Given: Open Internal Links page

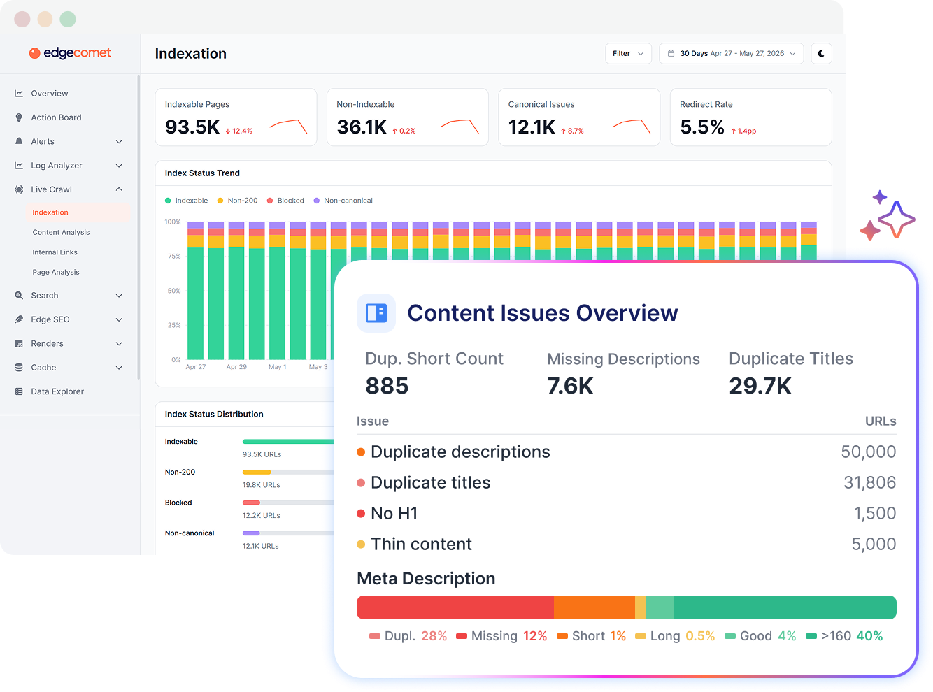Looking at the screenshot, I should point(55,252).
